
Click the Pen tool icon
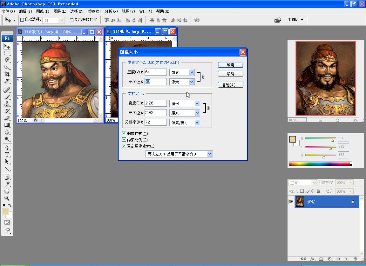coord(7,148)
